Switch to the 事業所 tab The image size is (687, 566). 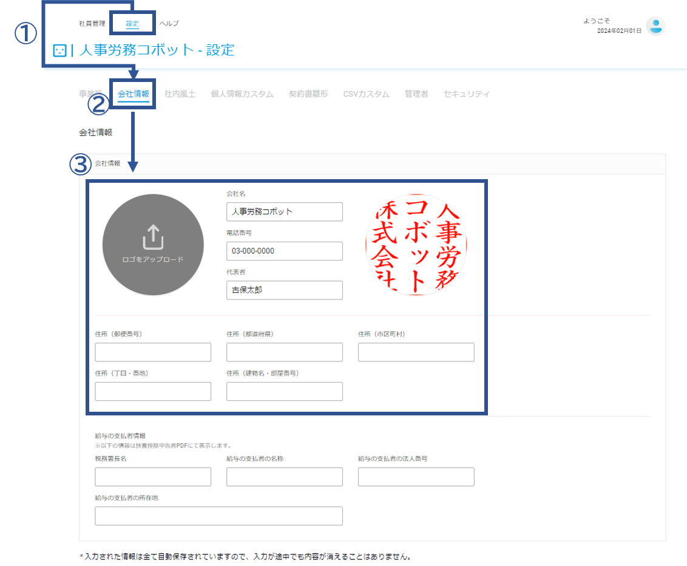tap(90, 94)
